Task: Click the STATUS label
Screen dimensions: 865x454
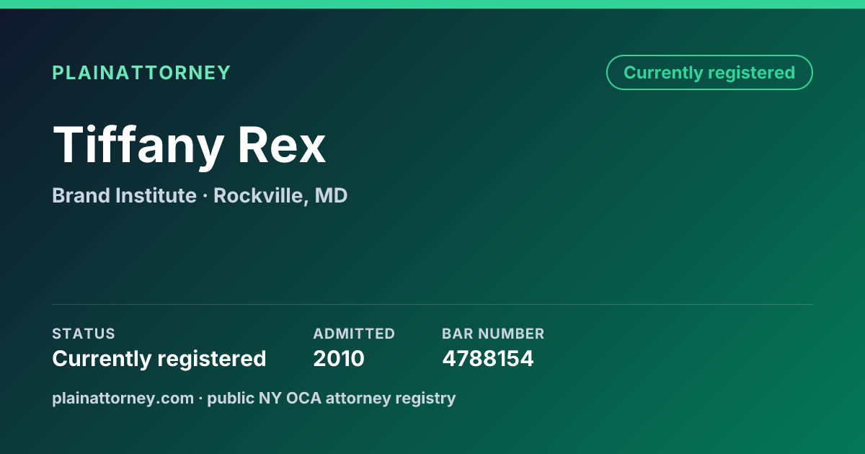Action: point(84,334)
